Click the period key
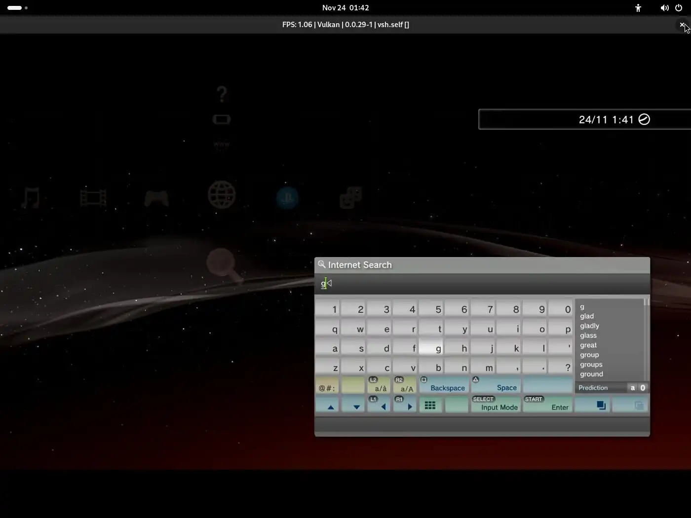The width and height of the screenshot is (691, 518). 535,366
